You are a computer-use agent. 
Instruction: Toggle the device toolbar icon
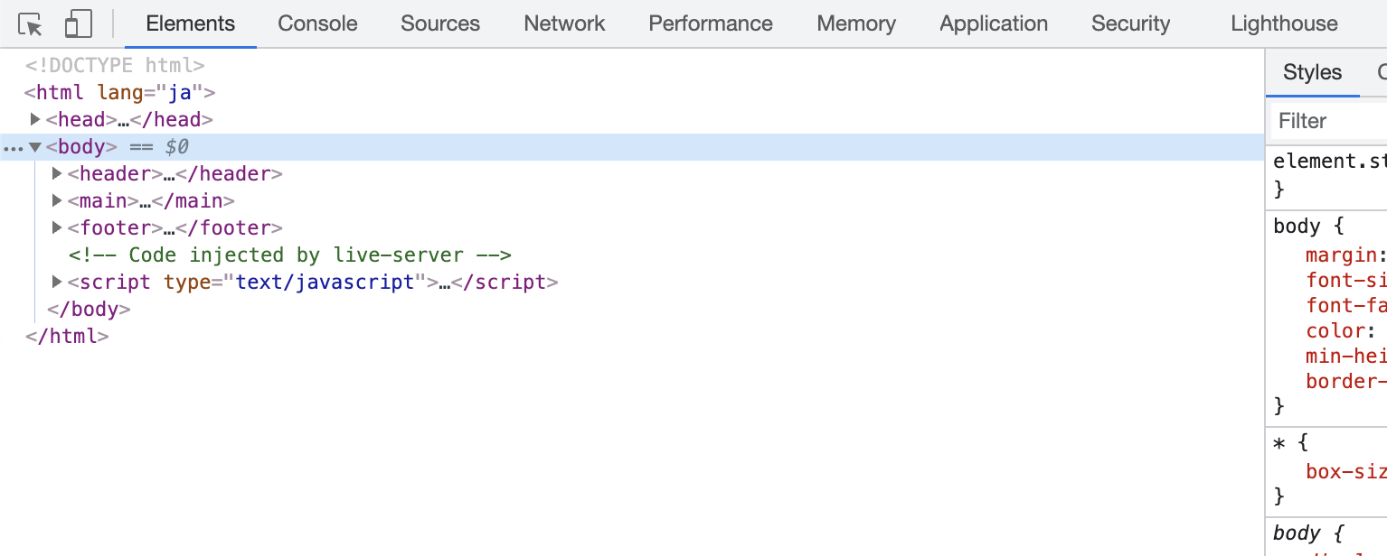79,24
